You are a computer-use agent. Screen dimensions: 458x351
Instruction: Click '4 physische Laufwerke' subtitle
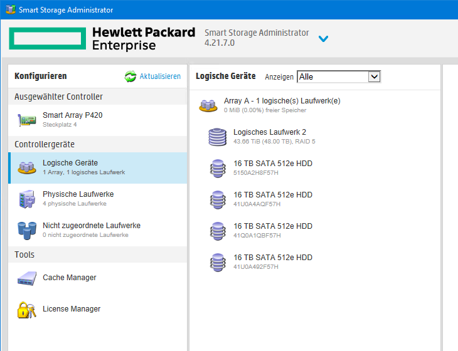tap(75, 204)
